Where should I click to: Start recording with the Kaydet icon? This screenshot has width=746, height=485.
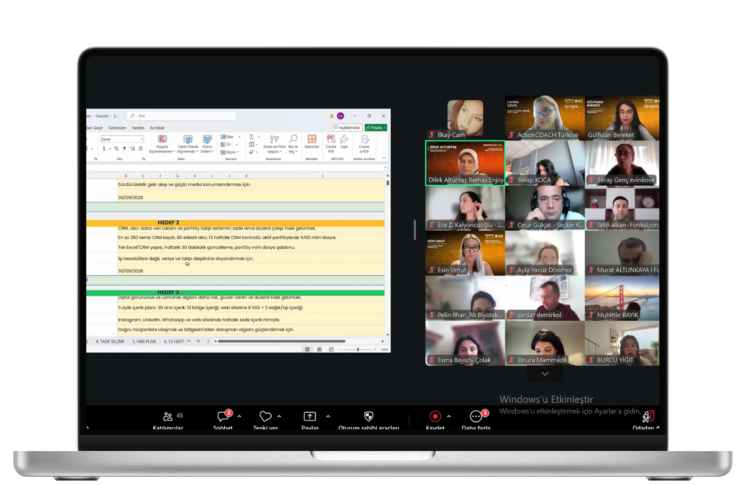point(435,417)
